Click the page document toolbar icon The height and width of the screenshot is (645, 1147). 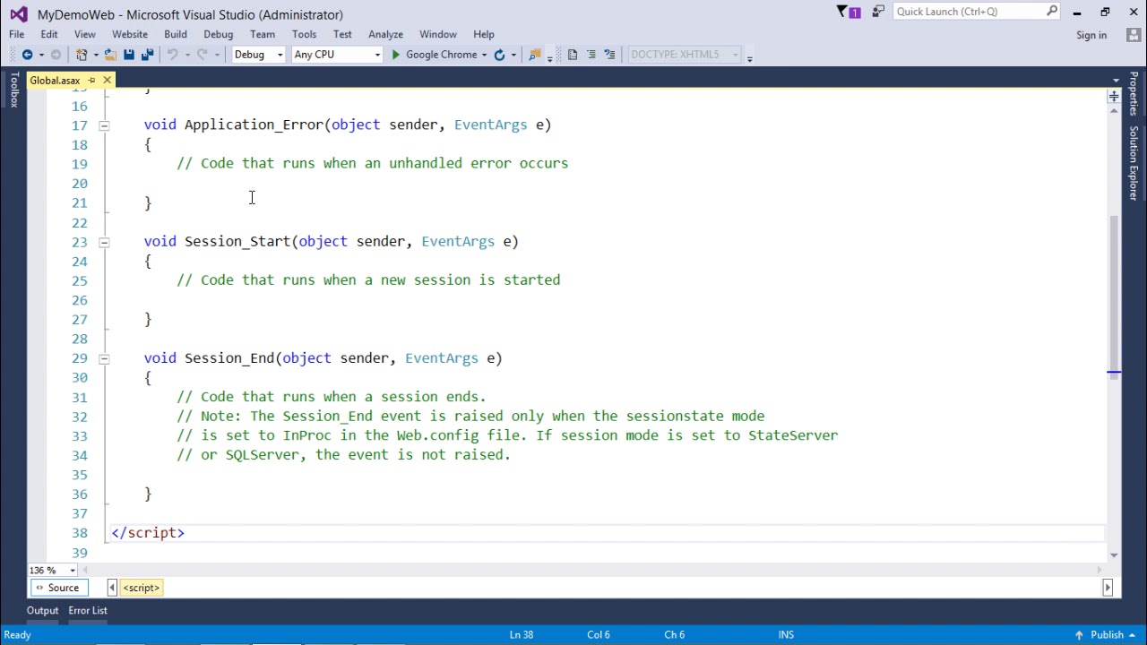(572, 55)
